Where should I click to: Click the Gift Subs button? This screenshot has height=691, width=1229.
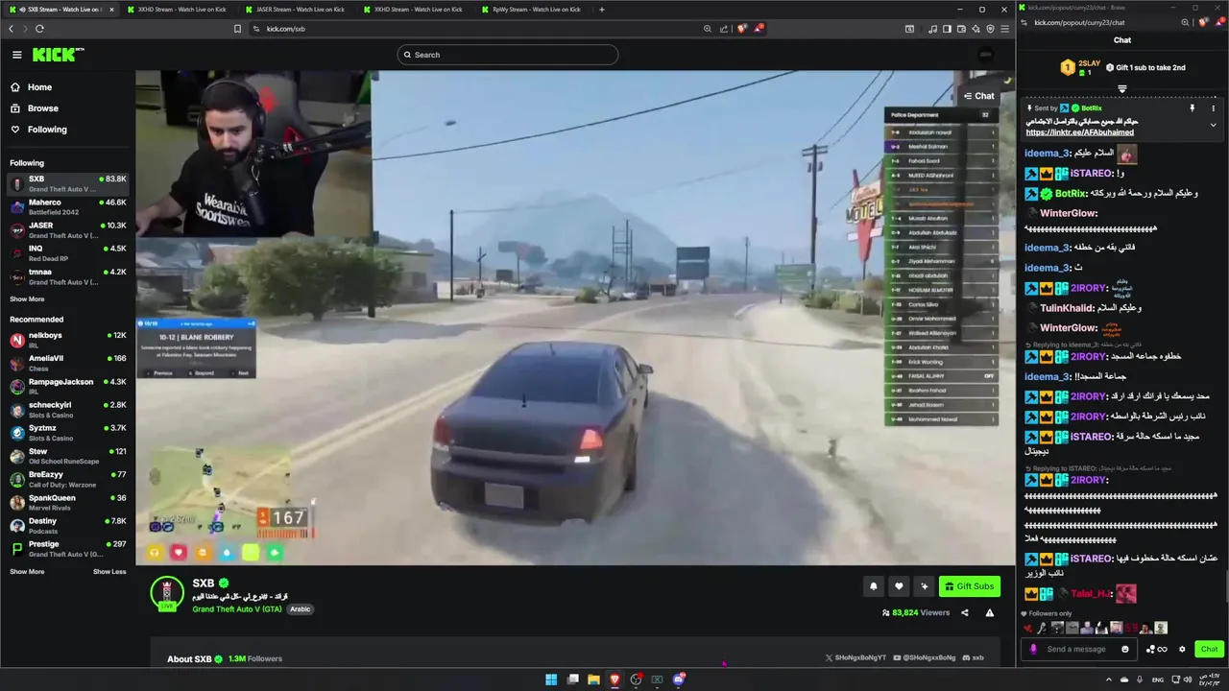point(969,586)
